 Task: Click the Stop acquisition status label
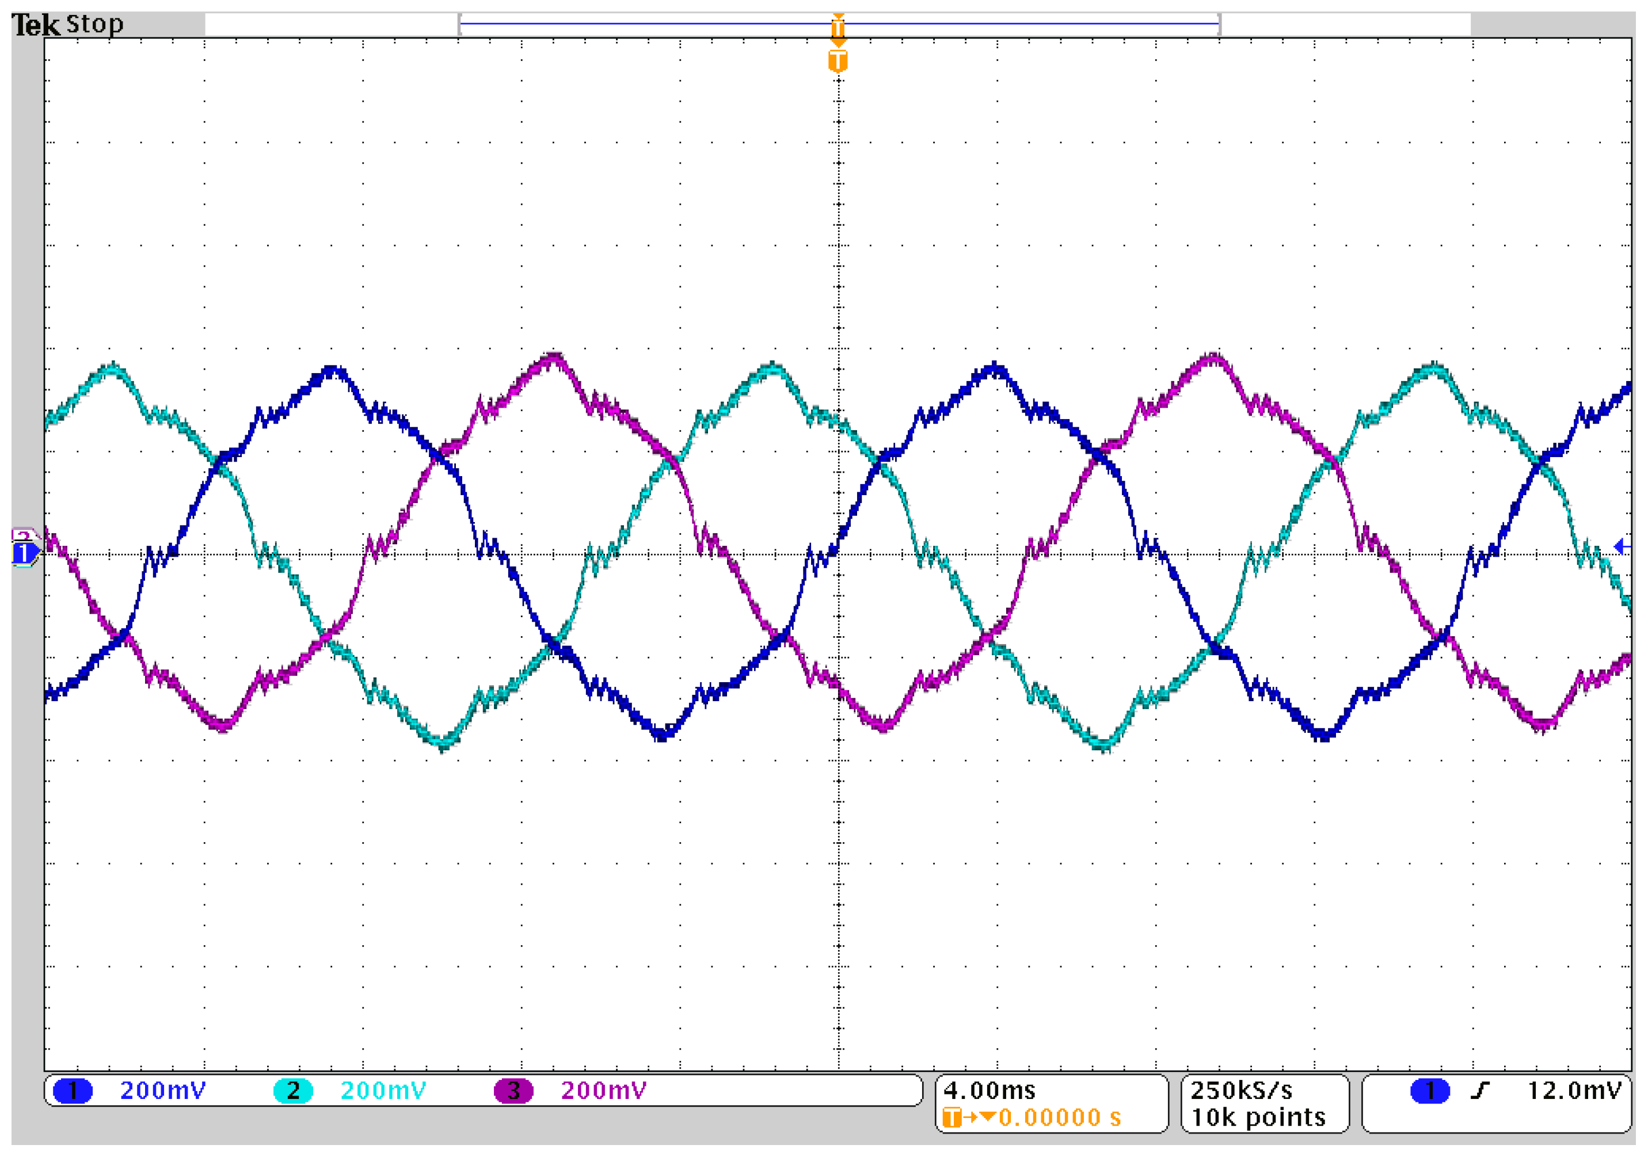94,24
